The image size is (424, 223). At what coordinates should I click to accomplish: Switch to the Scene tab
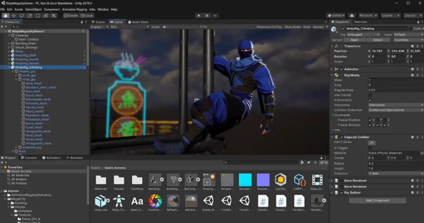point(98,22)
